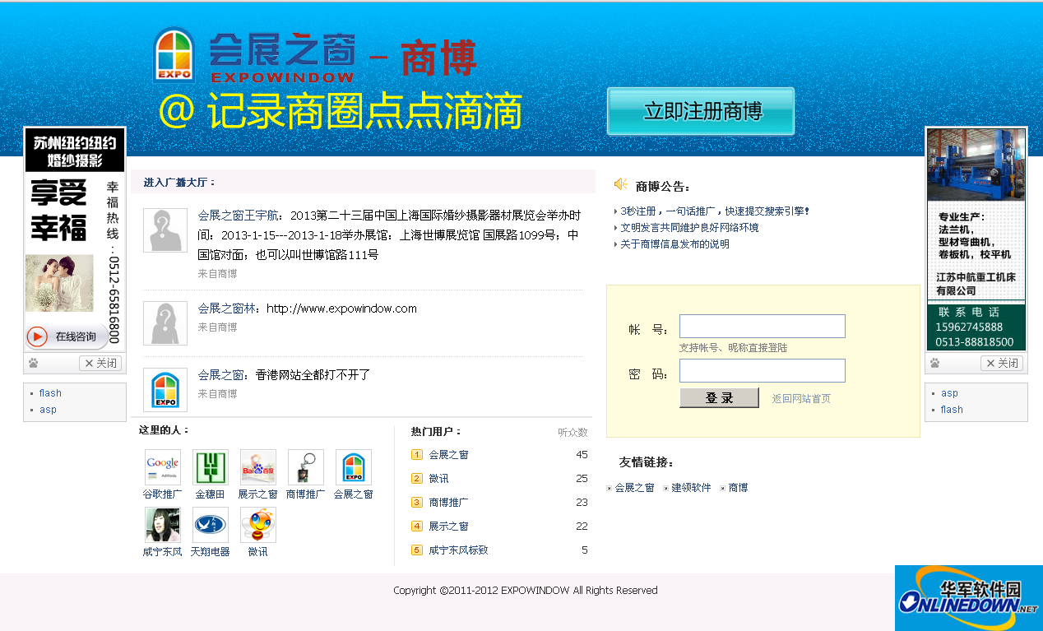The height and width of the screenshot is (631, 1043).
Task: Click avatar beside 会展之窗林 post
Action: pos(165,323)
